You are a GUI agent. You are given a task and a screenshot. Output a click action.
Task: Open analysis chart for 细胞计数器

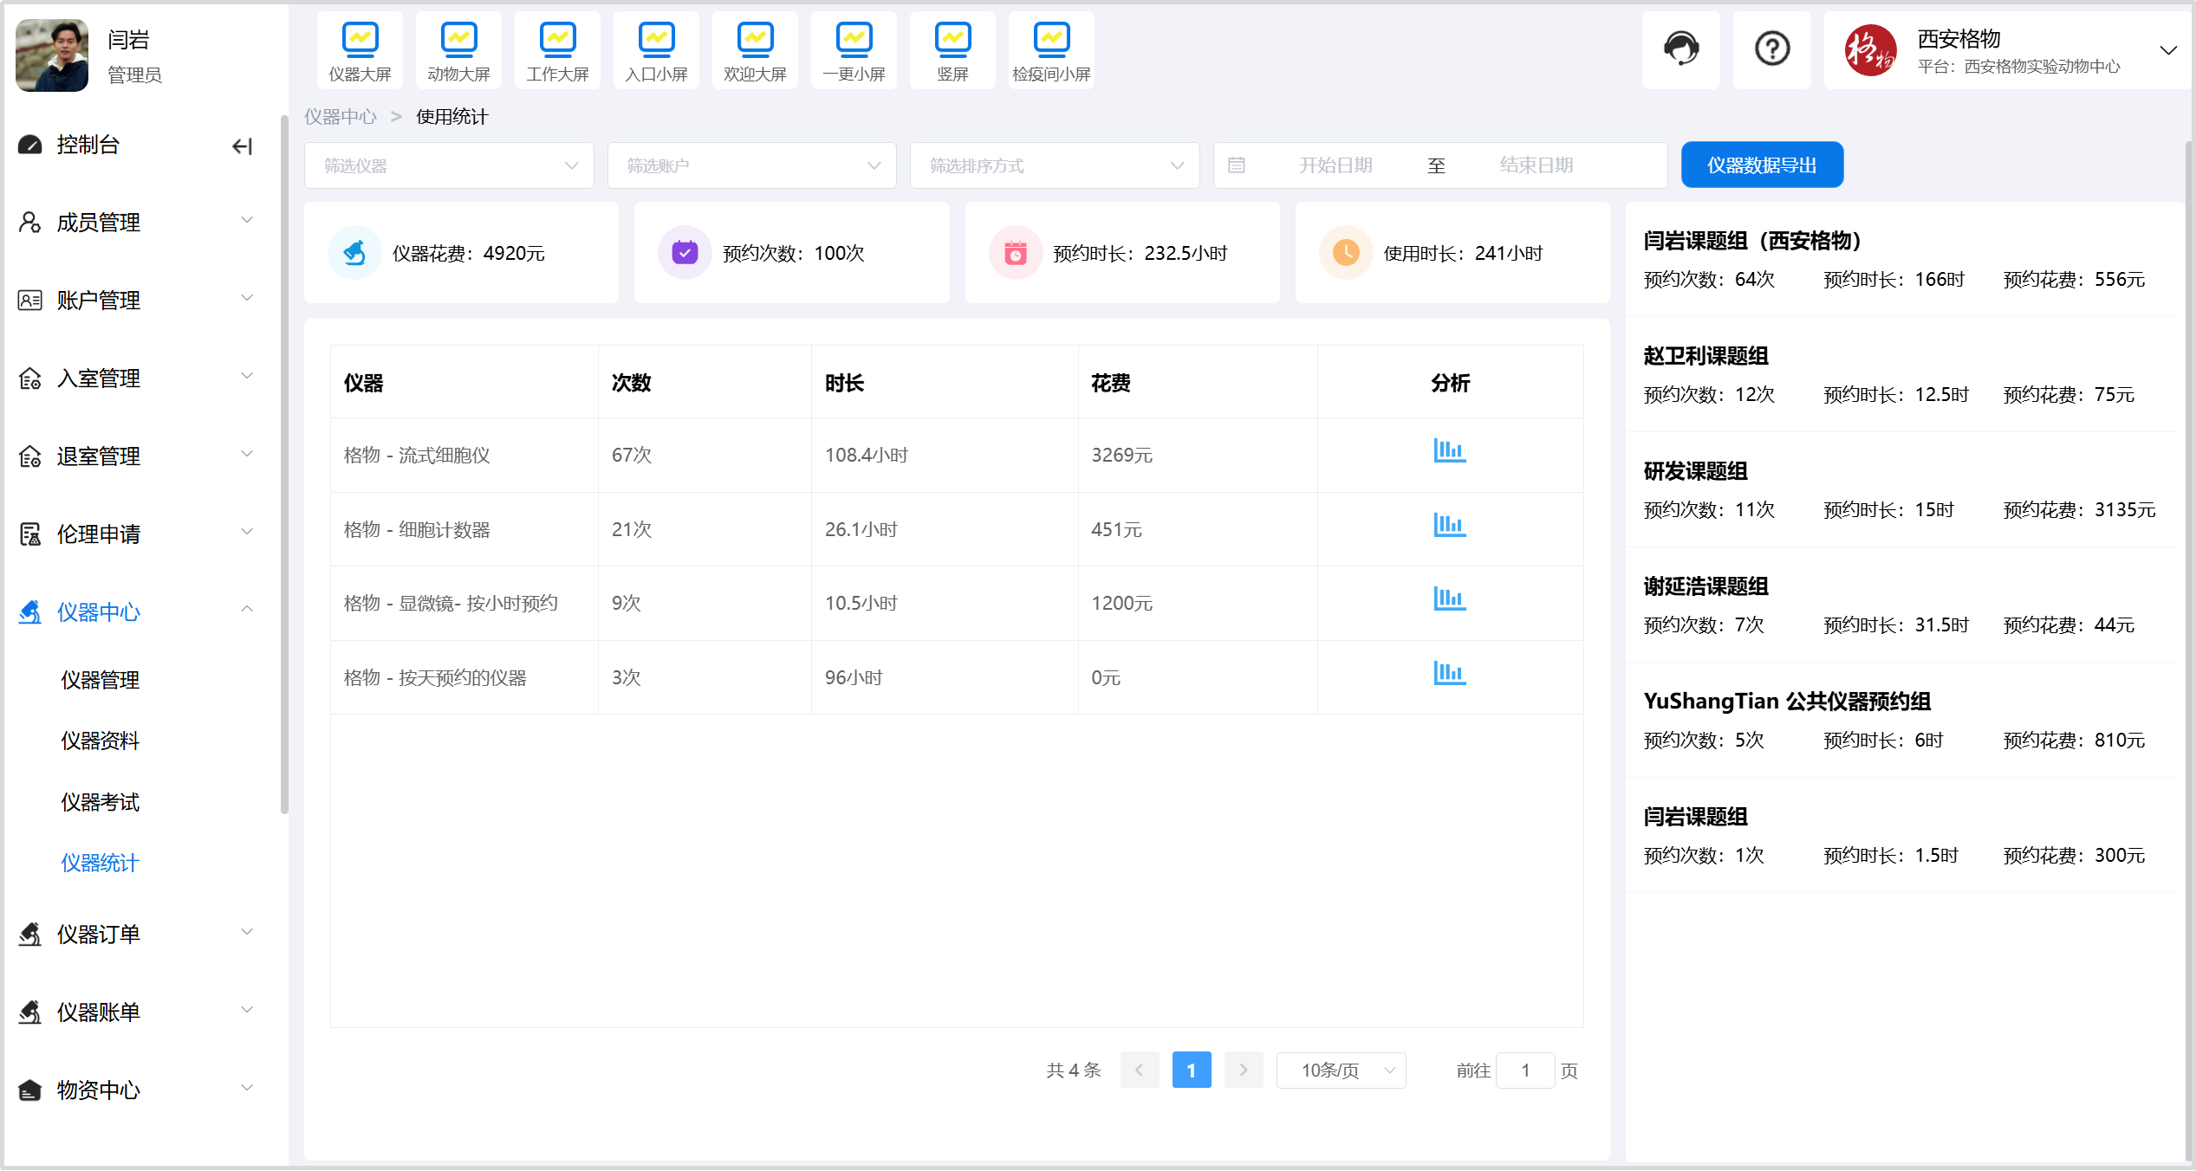1449,526
